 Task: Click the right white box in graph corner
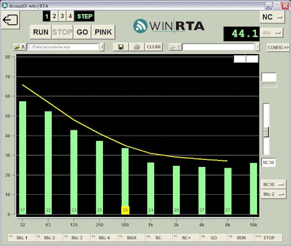(x=252, y=59)
